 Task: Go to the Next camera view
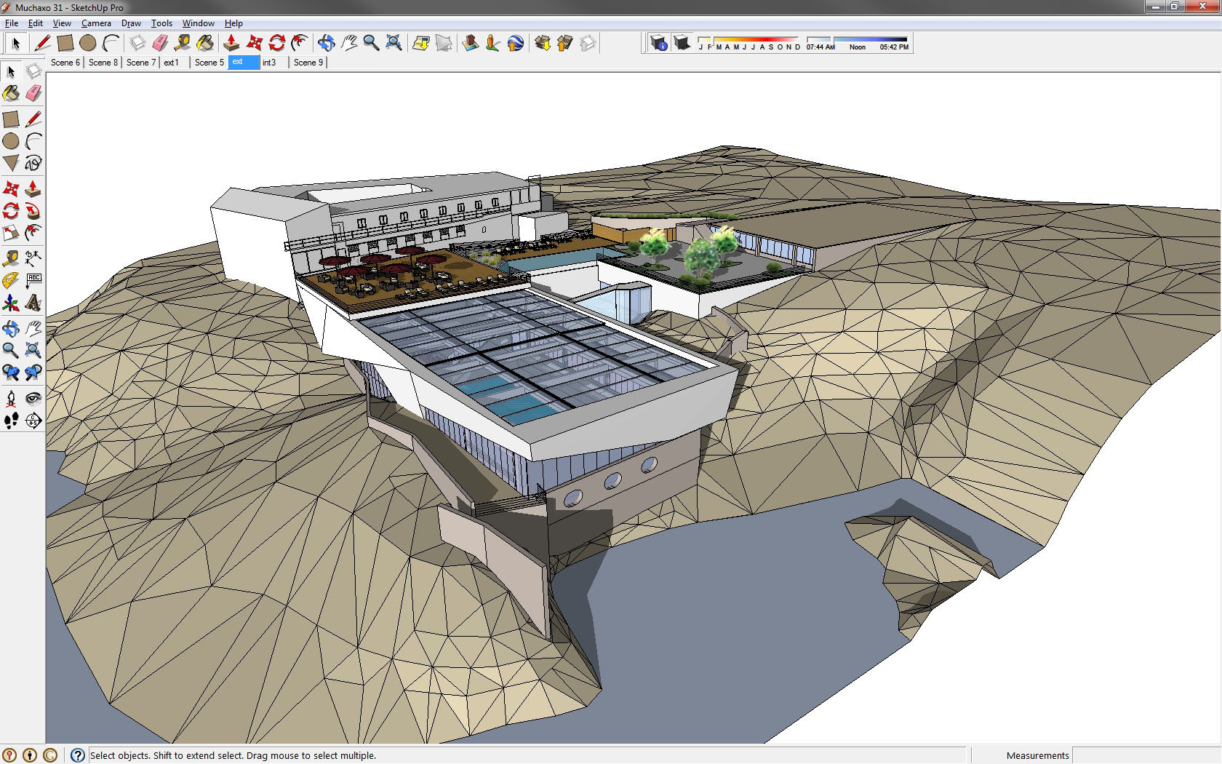point(33,373)
